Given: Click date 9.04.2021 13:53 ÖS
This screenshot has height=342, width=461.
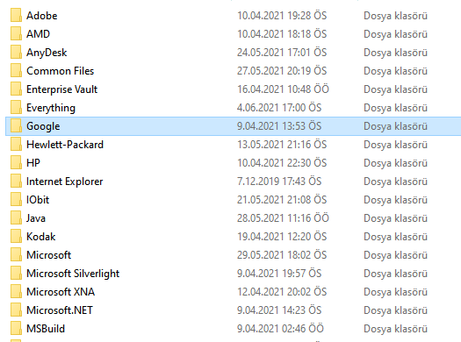Looking at the screenshot, I should [279, 126].
